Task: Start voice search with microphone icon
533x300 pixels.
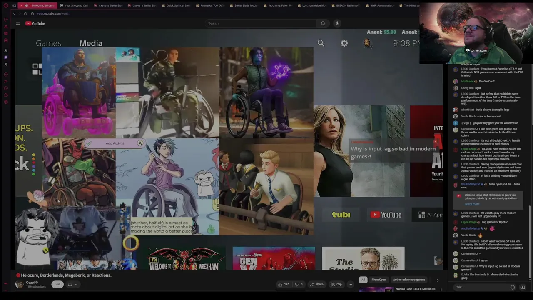Action: [x=337, y=23]
